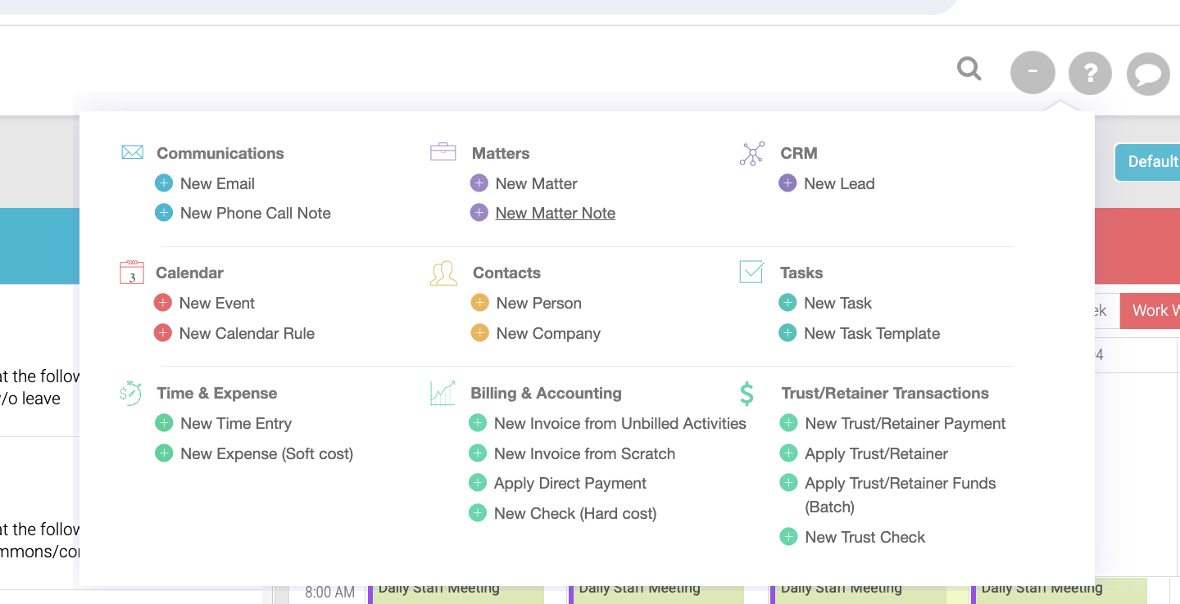Click Apply Direct Payment

point(570,483)
